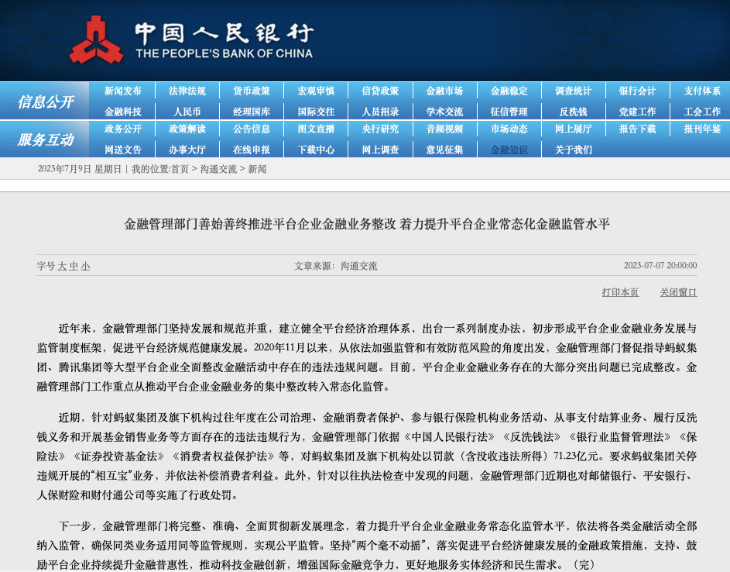Click the People's Bank of China red logo
This screenshot has height=572, width=730.
[96, 40]
